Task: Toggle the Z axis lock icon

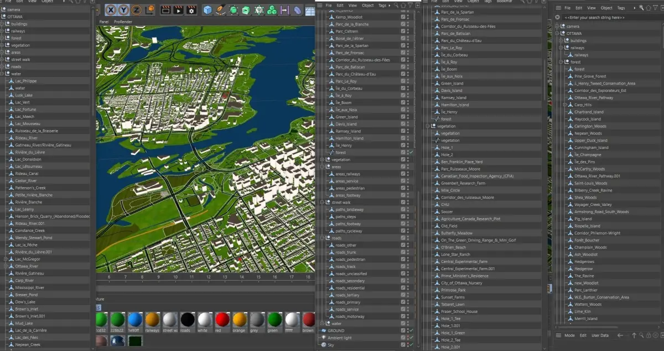Action: (136, 9)
